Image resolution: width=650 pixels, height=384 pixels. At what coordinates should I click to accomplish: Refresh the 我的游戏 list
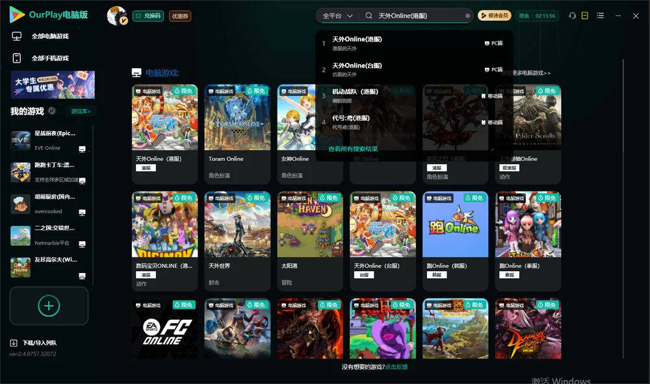52,111
